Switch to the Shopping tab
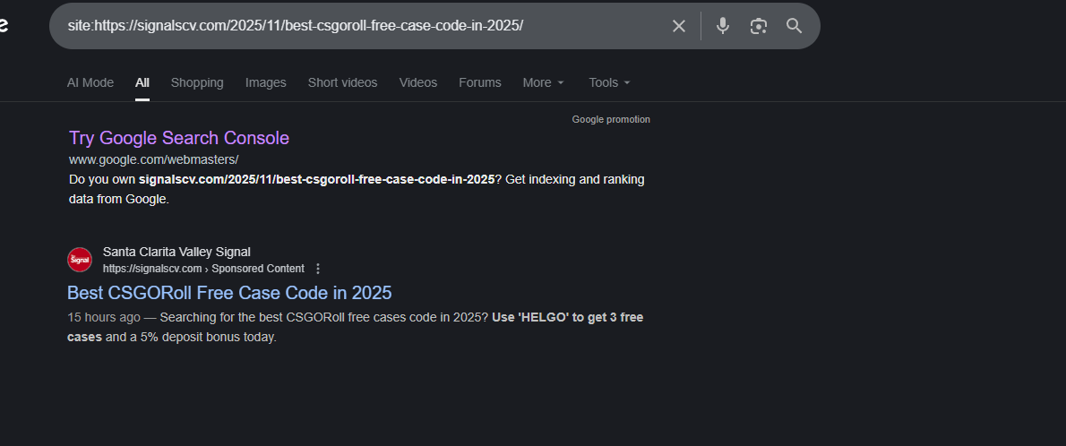 [197, 82]
